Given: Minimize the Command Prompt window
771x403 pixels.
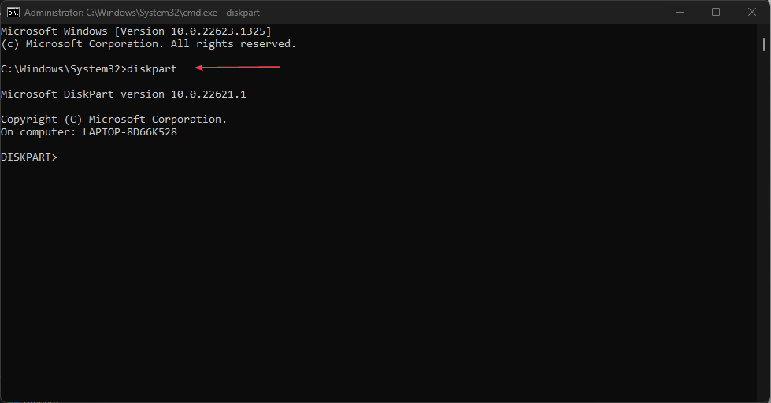Looking at the screenshot, I should 679,12.
